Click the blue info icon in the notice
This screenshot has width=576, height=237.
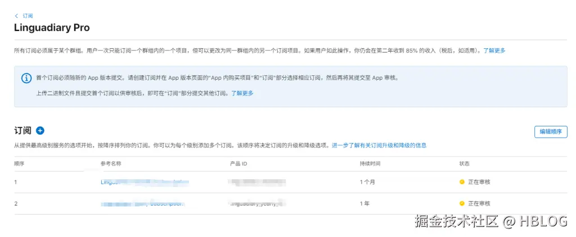[26, 78]
